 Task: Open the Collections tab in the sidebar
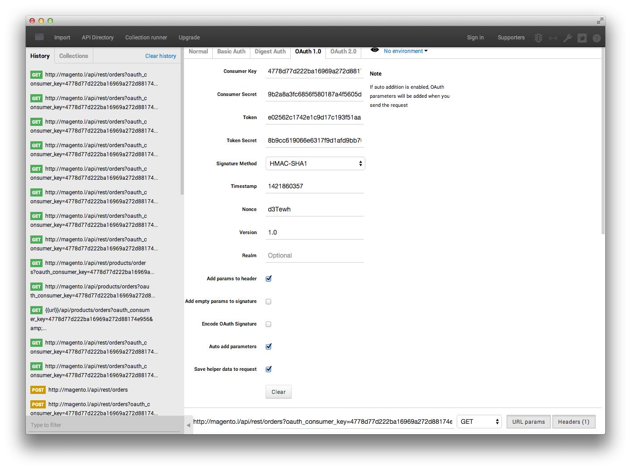click(x=73, y=56)
